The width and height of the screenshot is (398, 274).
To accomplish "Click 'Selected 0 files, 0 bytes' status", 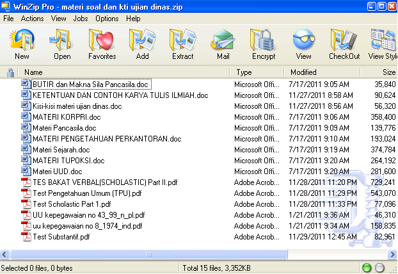I will [x=37, y=268].
